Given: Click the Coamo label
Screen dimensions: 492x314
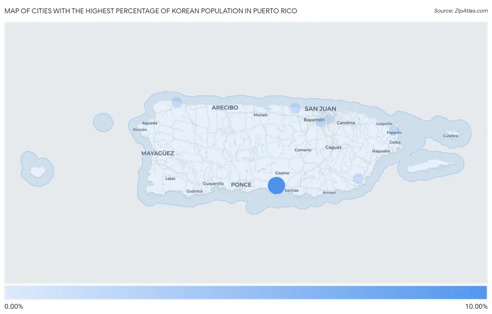Looking at the screenshot, I should click(x=282, y=173).
